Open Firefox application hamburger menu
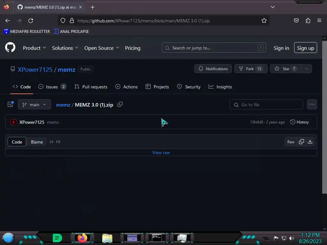The image size is (327, 245). click(319, 21)
